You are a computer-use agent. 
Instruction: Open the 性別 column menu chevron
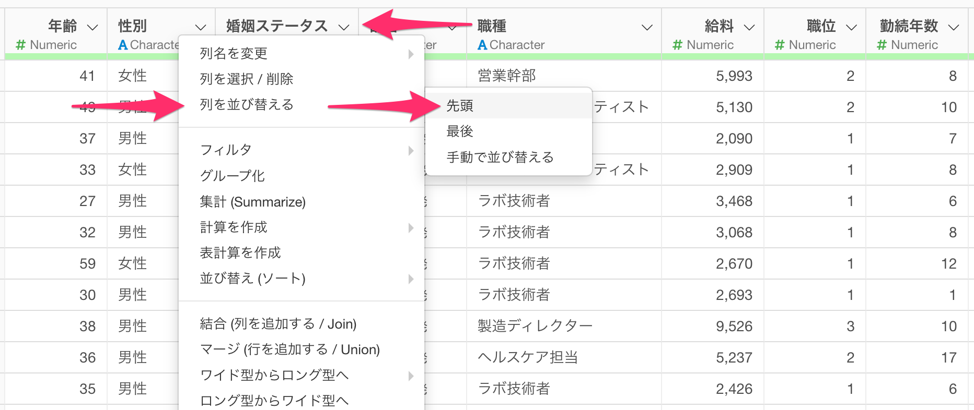200,27
